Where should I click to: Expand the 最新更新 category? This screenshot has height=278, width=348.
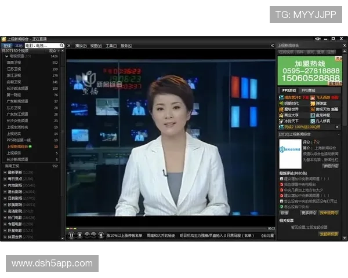tap(5, 173)
